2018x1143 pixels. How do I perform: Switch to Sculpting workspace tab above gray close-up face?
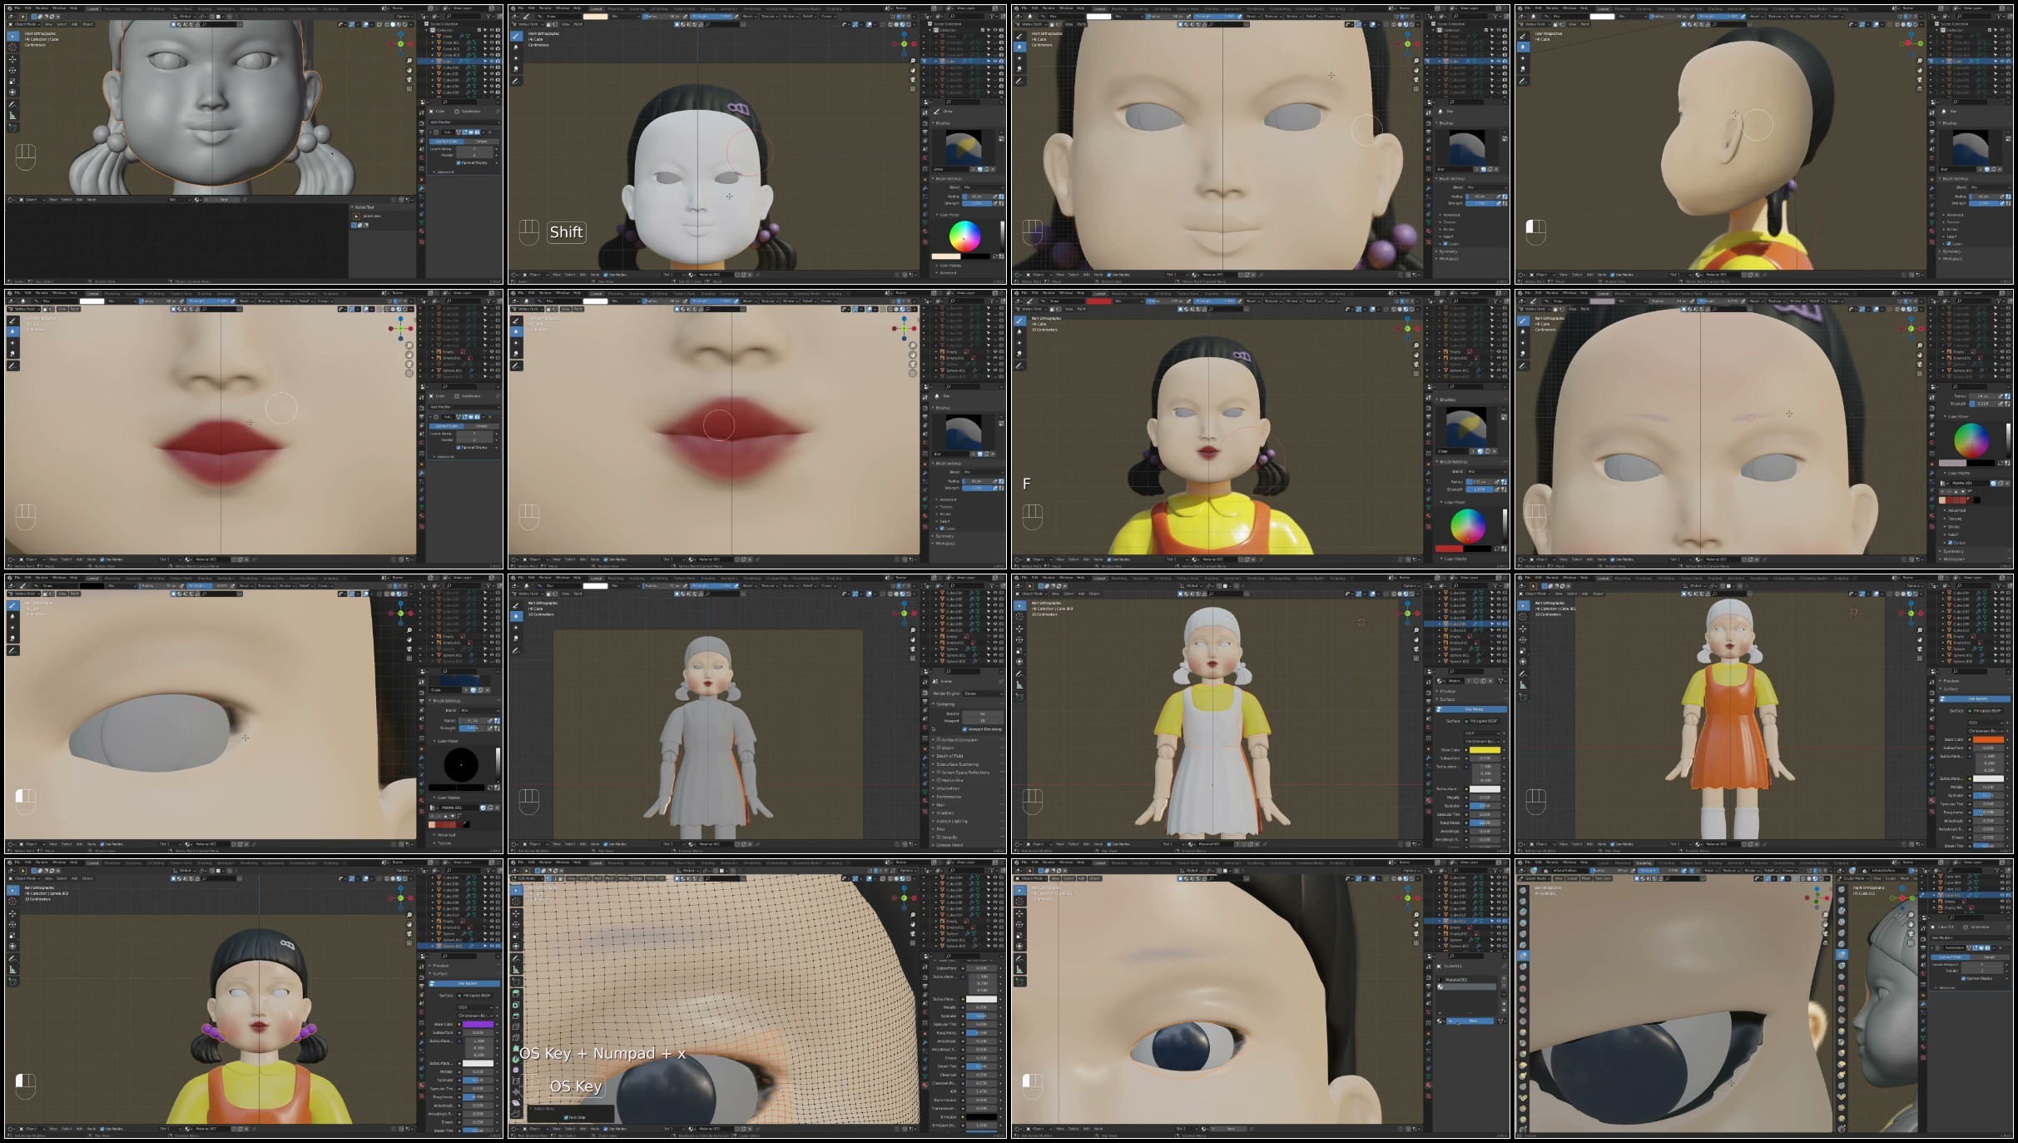pos(133,9)
